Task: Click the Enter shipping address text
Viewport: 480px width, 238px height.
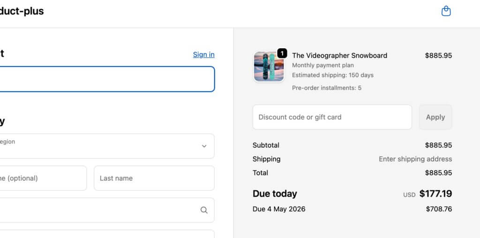Action: [x=415, y=159]
